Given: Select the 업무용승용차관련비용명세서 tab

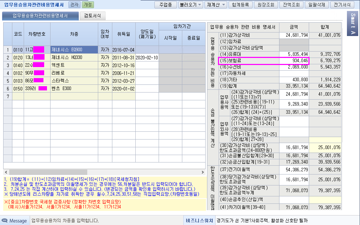Looking at the screenshot, I should (x=40, y=16).
